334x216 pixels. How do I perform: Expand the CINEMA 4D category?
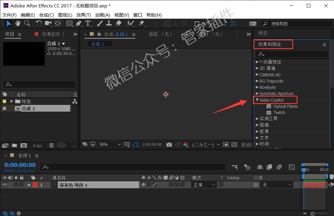pos(257,75)
